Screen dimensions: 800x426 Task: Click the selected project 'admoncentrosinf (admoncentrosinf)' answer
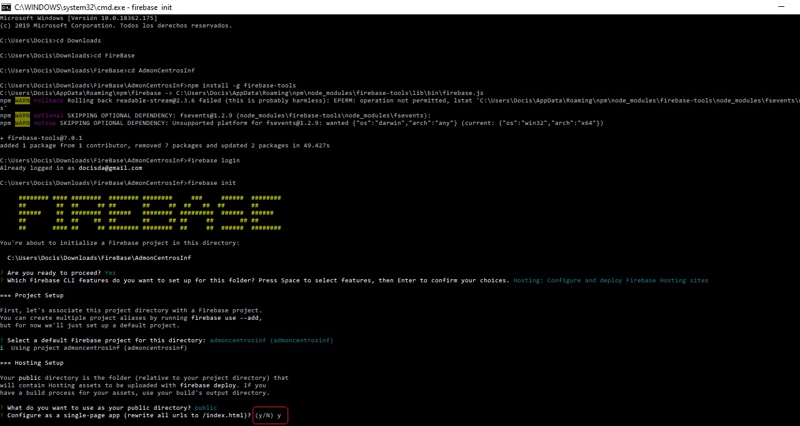point(271,340)
